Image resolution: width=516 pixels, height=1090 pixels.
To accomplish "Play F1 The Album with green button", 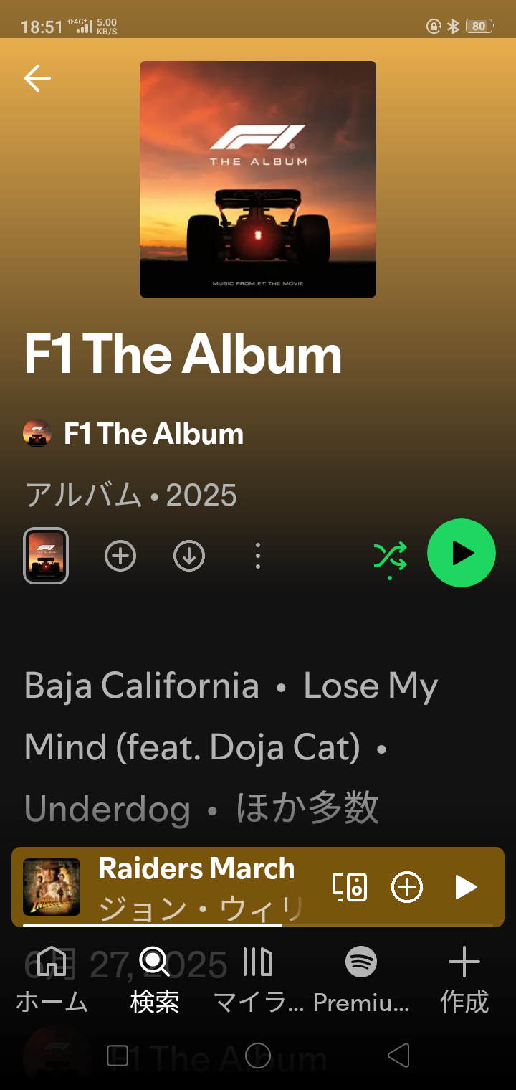I will coord(462,553).
